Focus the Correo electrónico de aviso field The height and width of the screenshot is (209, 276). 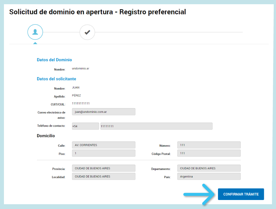click(104, 112)
